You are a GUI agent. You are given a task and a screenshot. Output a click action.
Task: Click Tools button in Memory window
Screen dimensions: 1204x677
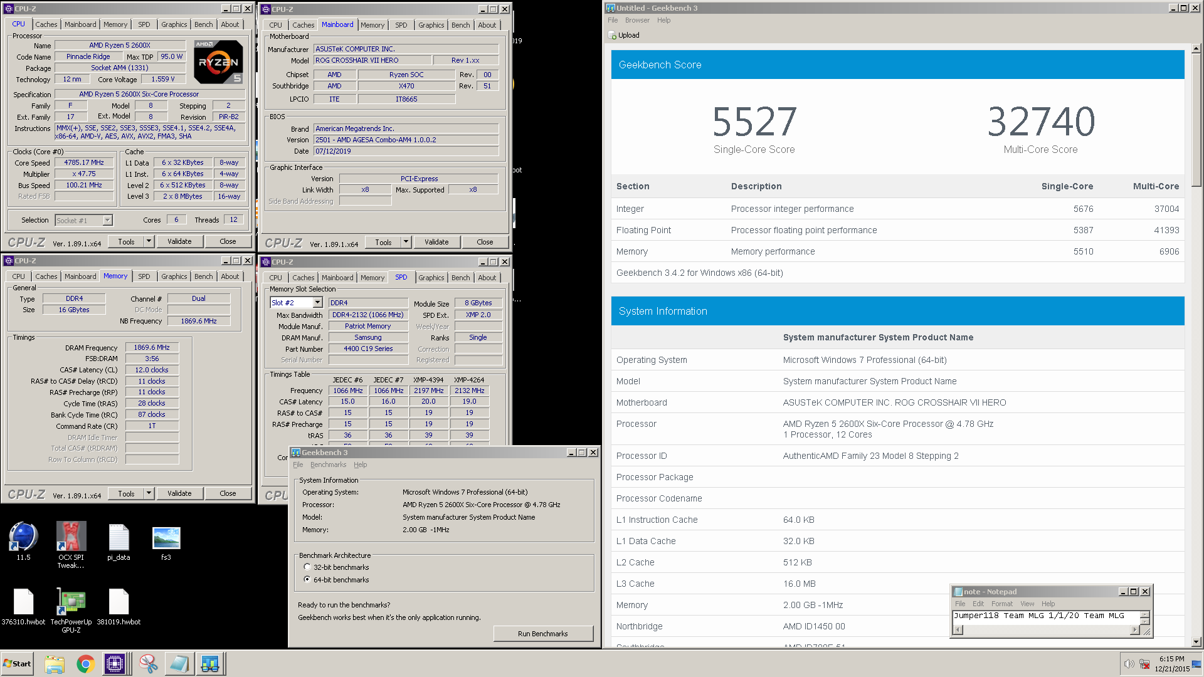[x=127, y=493]
